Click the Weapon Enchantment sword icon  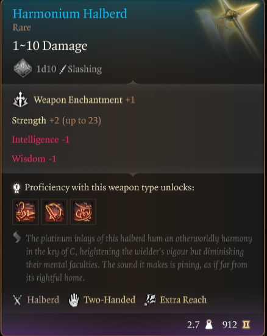pyautogui.click(x=20, y=99)
